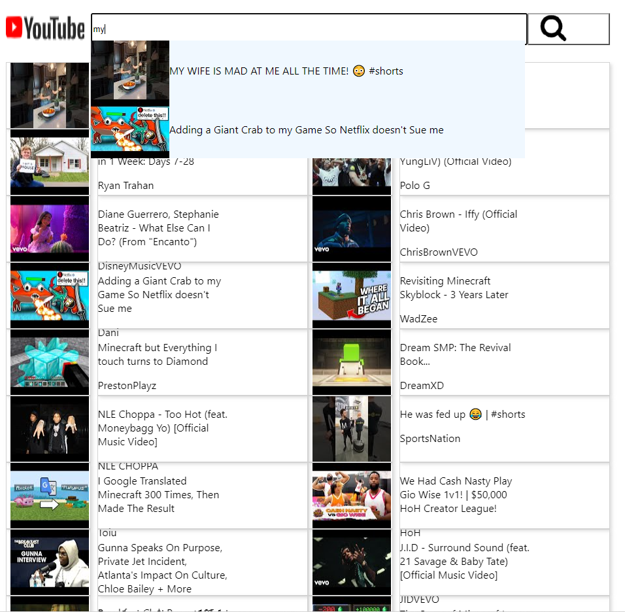Open the Google Translated Minecraft thumbnail

point(50,496)
